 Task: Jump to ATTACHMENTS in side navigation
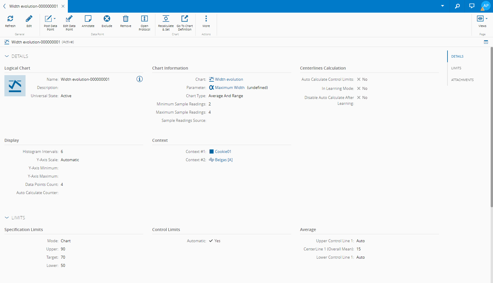pyautogui.click(x=462, y=80)
